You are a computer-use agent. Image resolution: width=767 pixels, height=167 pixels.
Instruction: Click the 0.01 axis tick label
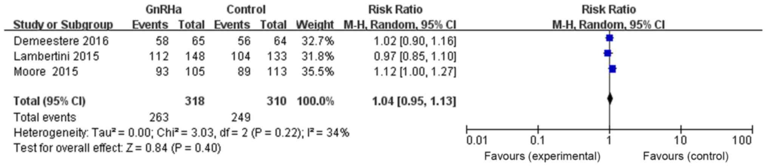[x=477, y=141]
